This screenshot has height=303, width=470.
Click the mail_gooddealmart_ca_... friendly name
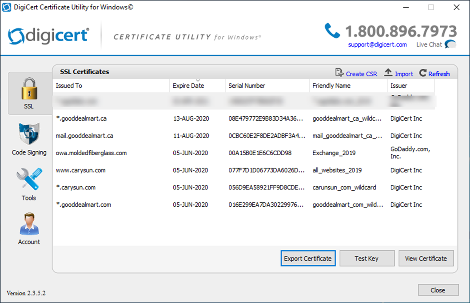[x=347, y=136]
